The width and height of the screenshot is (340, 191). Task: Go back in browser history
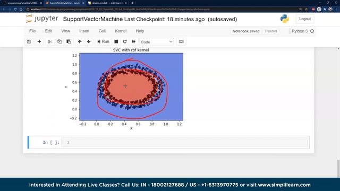coord(4,10)
